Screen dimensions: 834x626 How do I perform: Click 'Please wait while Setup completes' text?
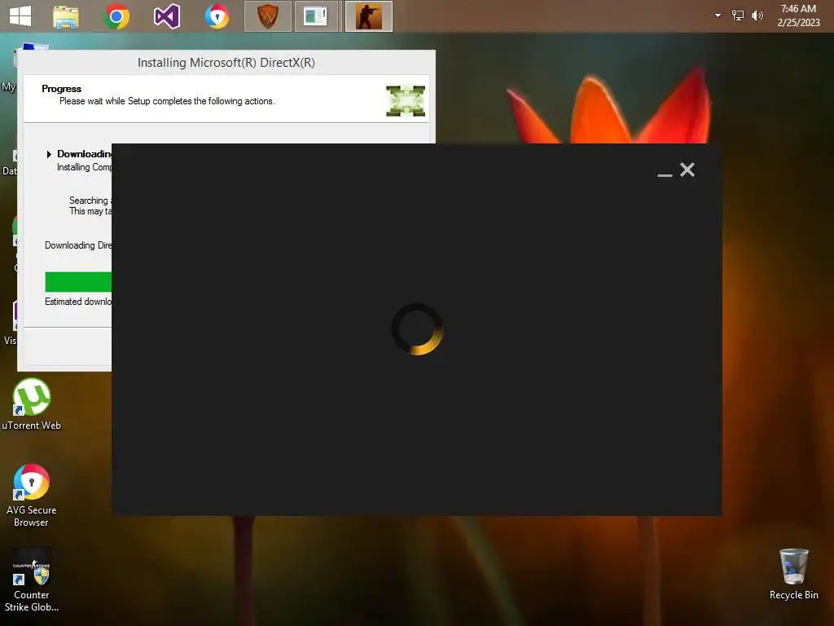coord(167,101)
